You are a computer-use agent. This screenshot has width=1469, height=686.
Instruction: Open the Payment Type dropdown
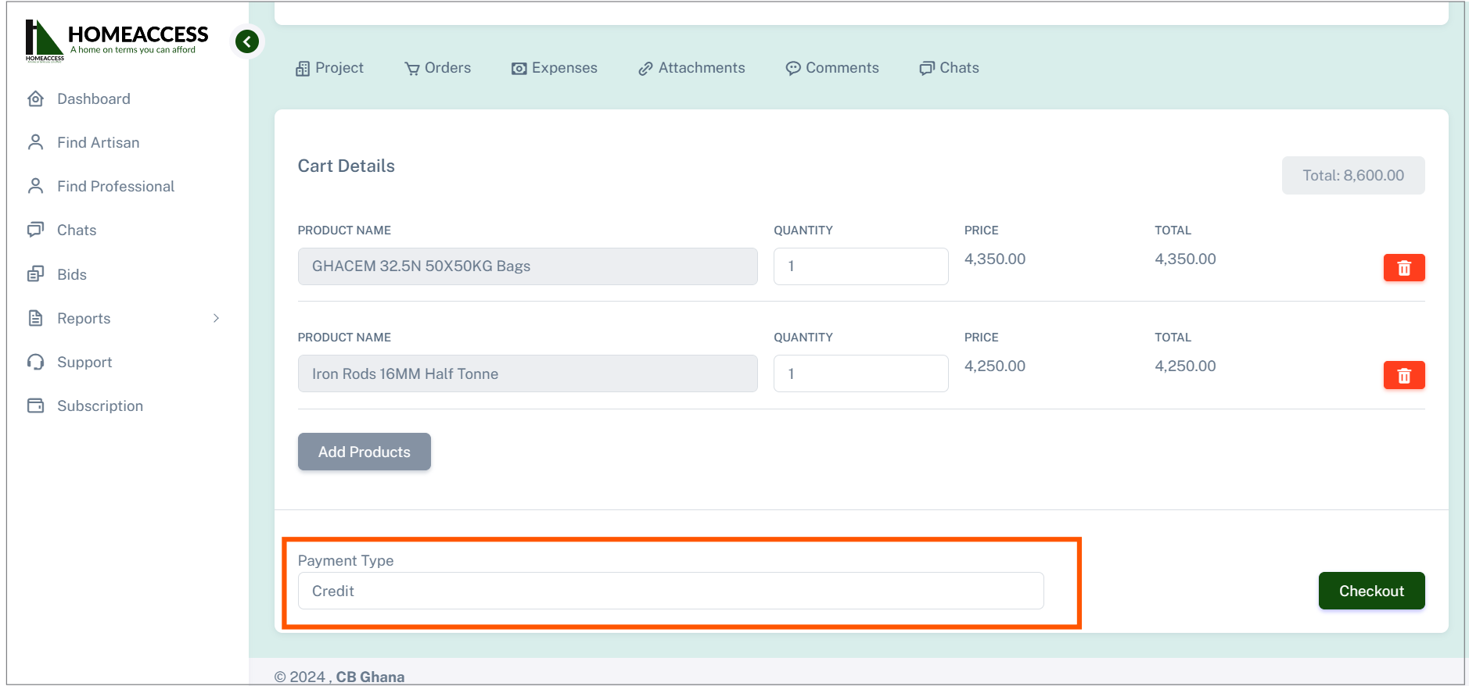click(670, 591)
